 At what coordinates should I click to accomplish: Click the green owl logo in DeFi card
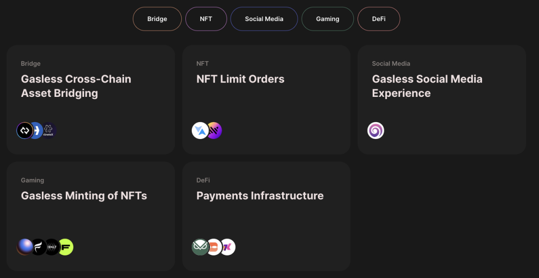200,247
